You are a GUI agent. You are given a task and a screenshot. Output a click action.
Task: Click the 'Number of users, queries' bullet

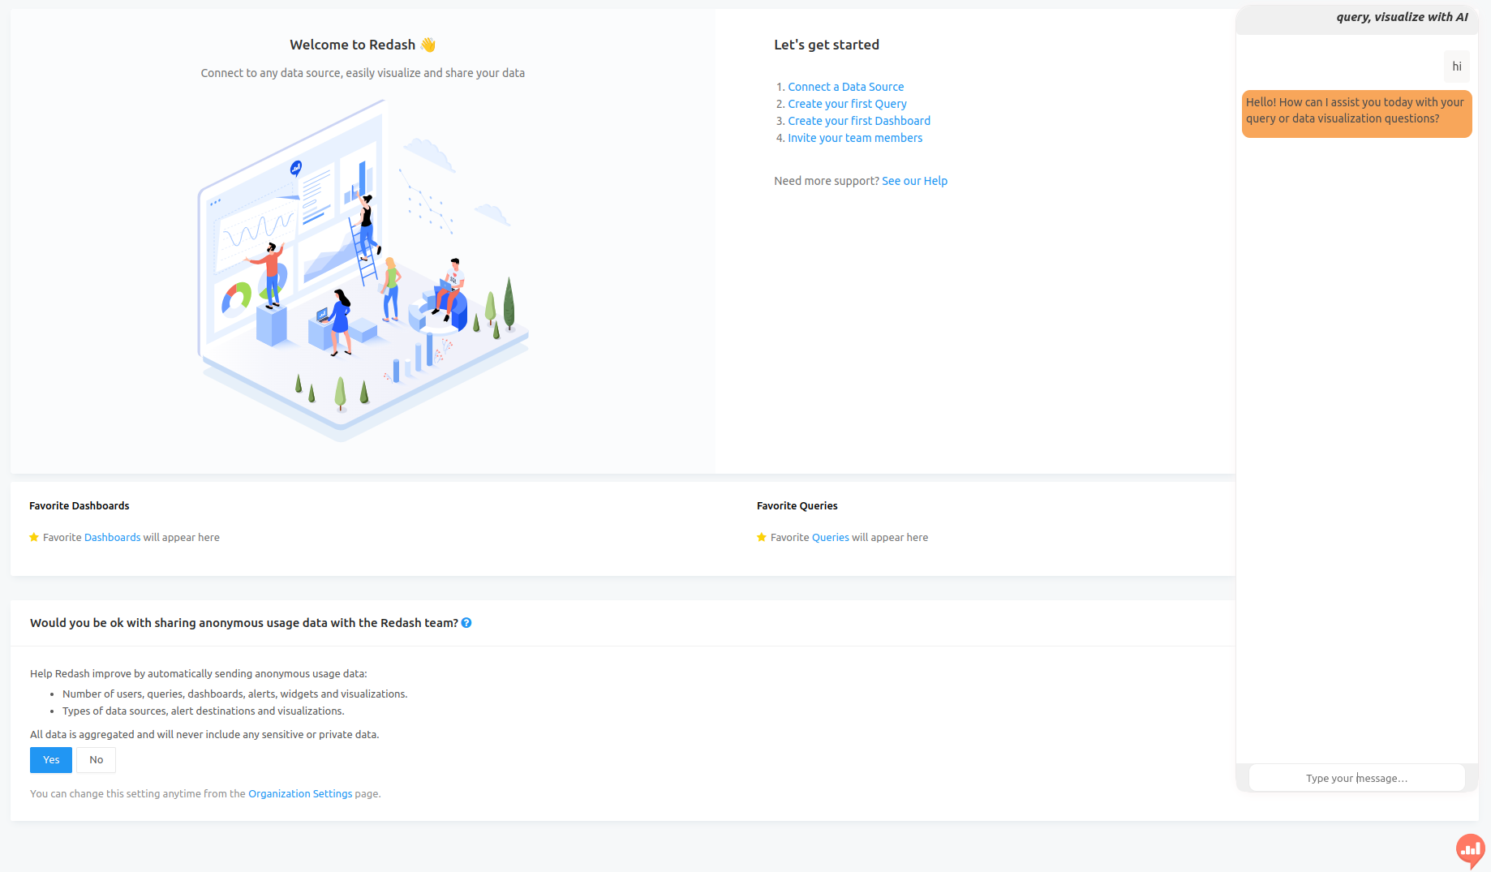(x=235, y=694)
